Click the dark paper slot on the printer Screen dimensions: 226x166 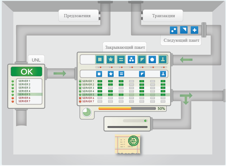(128, 127)
